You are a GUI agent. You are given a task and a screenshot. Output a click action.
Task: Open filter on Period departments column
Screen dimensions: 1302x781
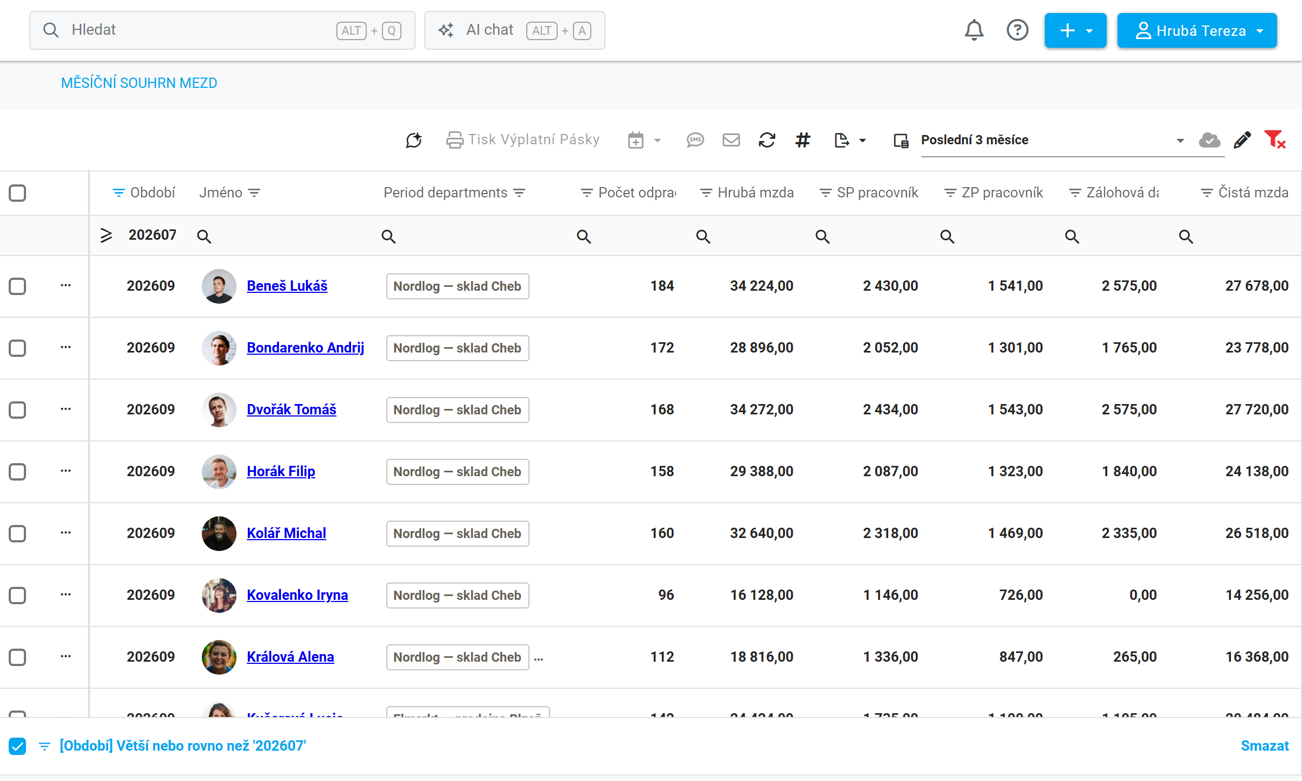tap(519, 193)
